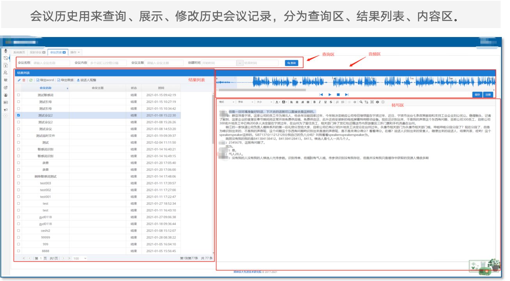Click the microphone icon in left sidebar
510x281 pixels.
pos(5,51)
